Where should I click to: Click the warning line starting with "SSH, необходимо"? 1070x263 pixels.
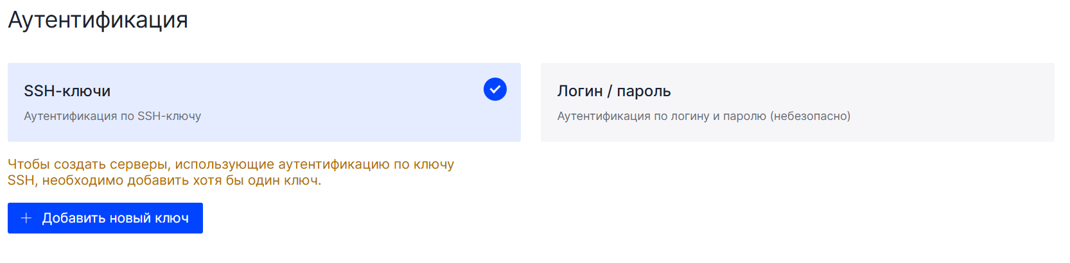pyautogui.click(x=164, y=180)
